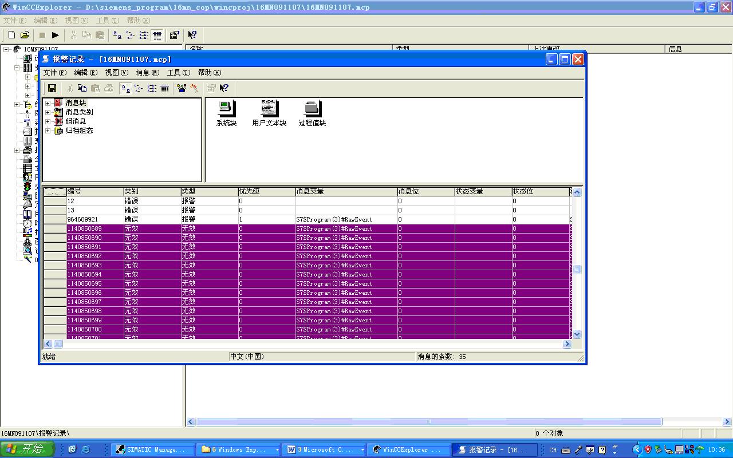
Task: Expand the 归档组态 tree node
Action: (x=48, y=131)
